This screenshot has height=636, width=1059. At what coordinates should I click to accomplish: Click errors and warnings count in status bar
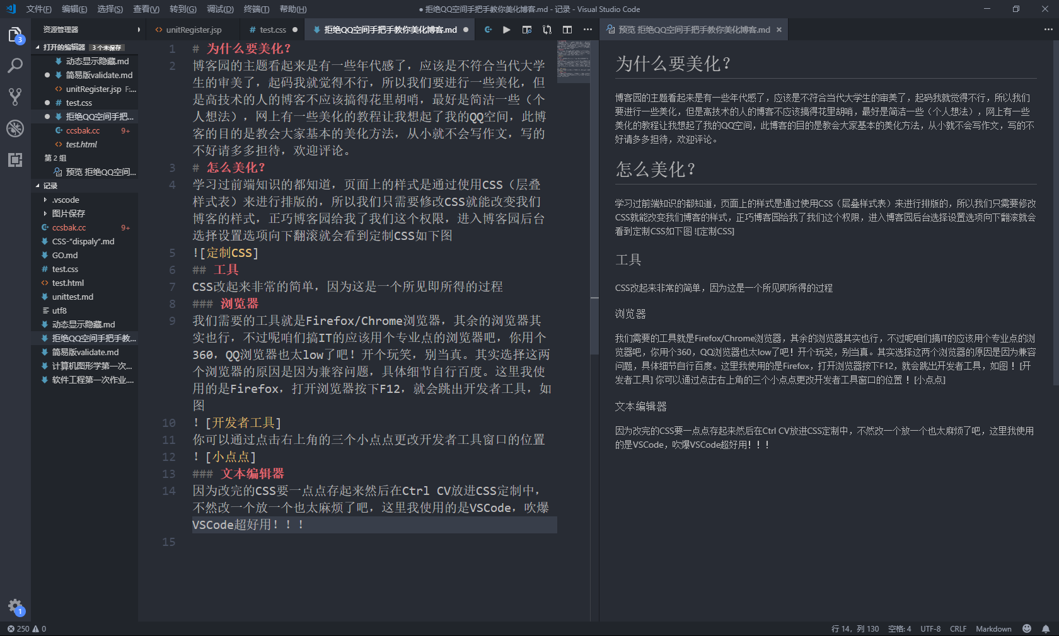pyautogui.click(x=26, y=628)
